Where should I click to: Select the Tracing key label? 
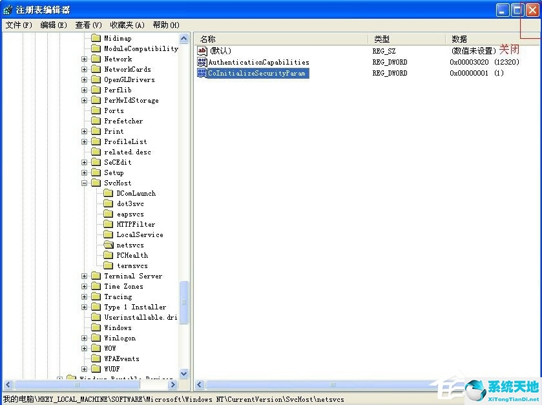coord(118,296)
